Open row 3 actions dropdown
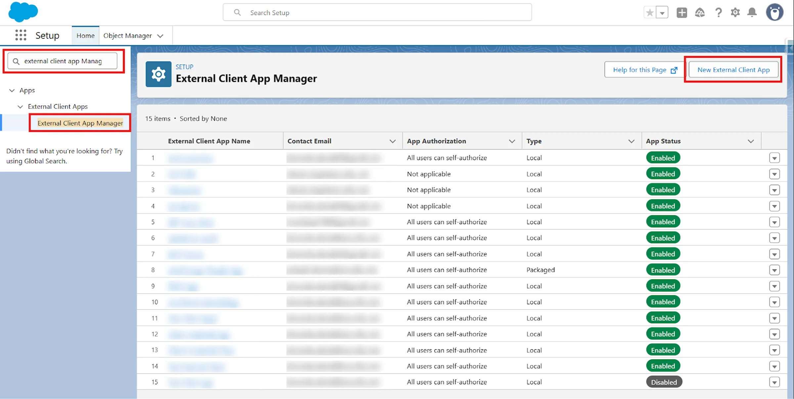The height and width of the screenshot is (399, 794). 774,190
